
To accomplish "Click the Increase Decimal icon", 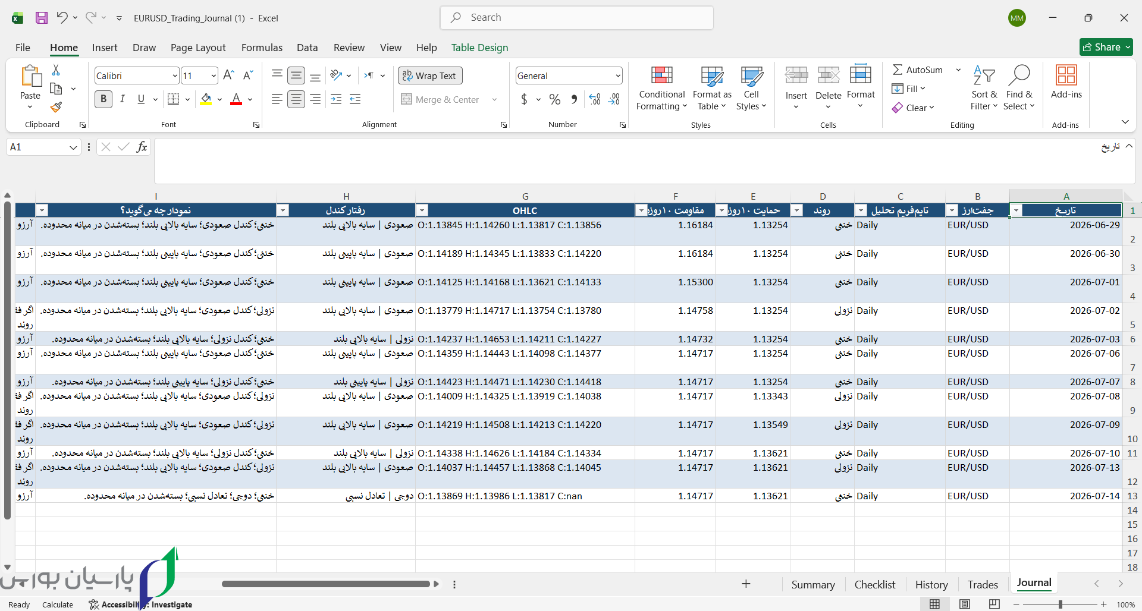I will 595,99.
